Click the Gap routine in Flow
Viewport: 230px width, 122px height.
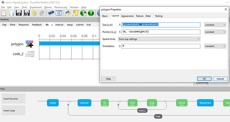[x=152, y=103]
